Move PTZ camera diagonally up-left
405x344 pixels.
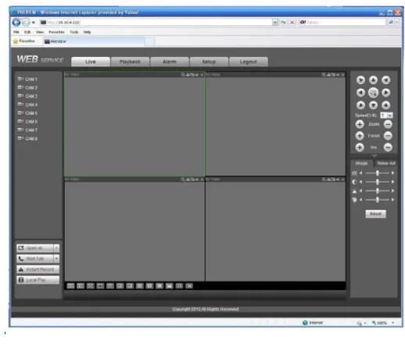pos(360,80)
